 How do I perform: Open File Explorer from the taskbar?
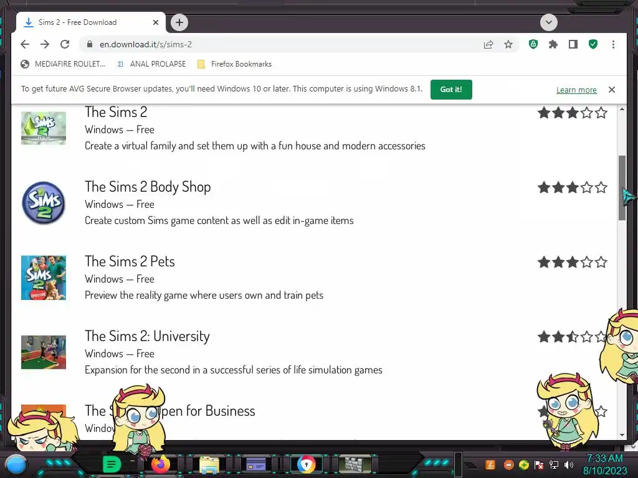tap(209, 464)
